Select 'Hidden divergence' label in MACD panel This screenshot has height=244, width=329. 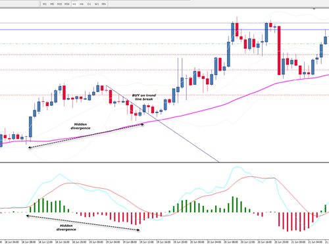coord(66,228)
